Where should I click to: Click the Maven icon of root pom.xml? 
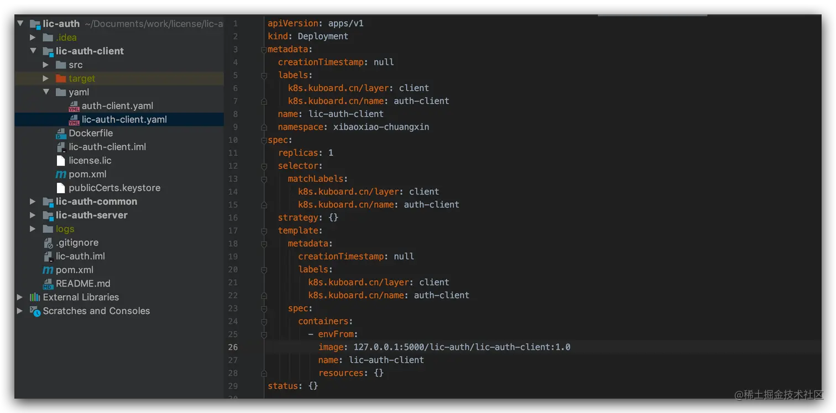48,270
